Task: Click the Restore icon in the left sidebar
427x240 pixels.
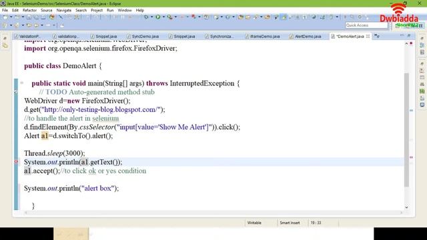Action: click(x=5, y=39)
